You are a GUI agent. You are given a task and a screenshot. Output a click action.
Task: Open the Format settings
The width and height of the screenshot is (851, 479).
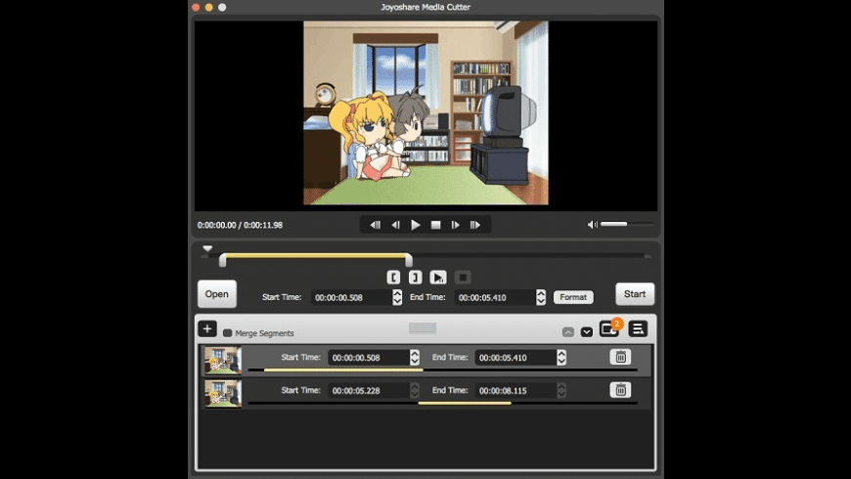[573, 297]
